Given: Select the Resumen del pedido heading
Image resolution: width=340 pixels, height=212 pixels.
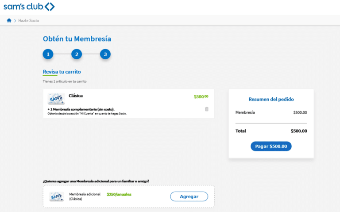Looking at the screenshot, I should click(271, 99).
